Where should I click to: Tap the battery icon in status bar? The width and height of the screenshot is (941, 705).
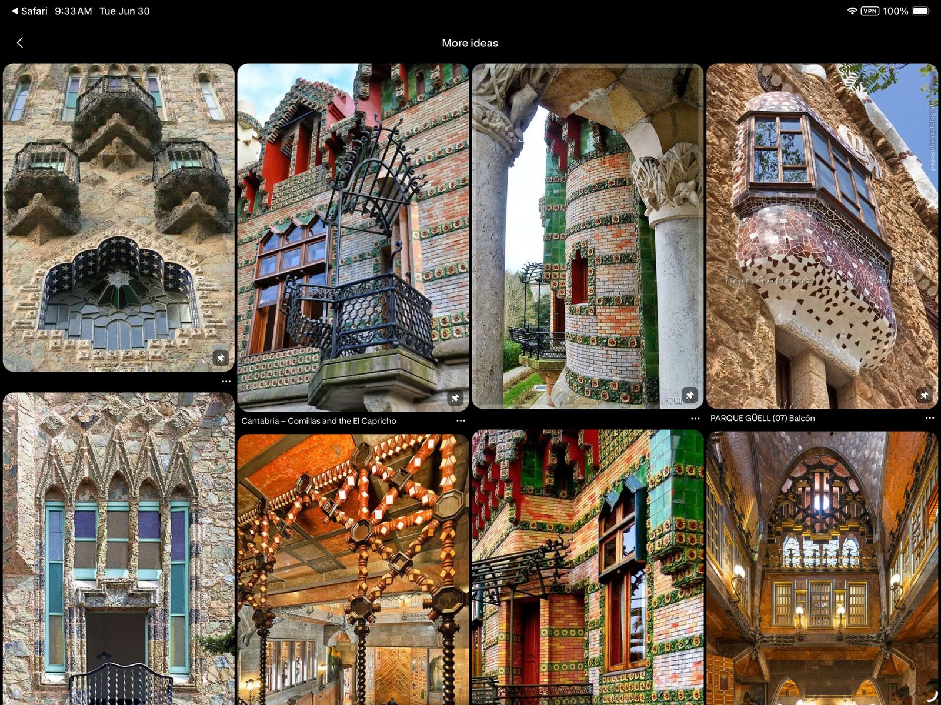922,11
